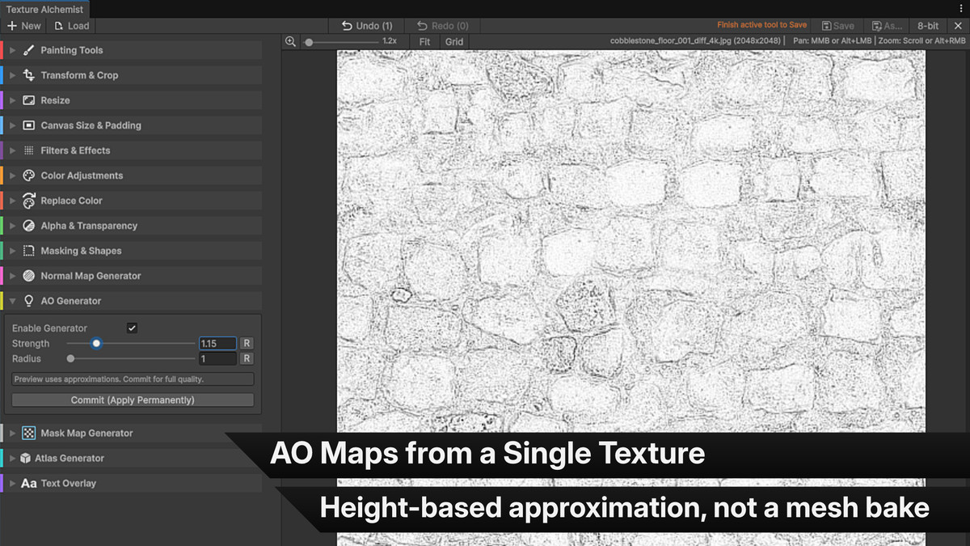
Task: Expand the Canvas Size & Padding arrow
Action: click(x=12, y=125)
